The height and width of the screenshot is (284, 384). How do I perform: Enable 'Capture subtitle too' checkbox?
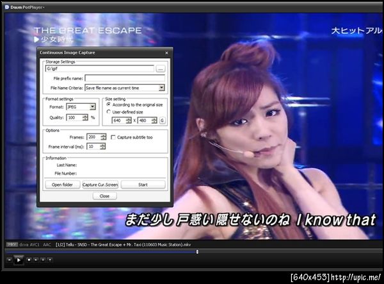(113, 137)
